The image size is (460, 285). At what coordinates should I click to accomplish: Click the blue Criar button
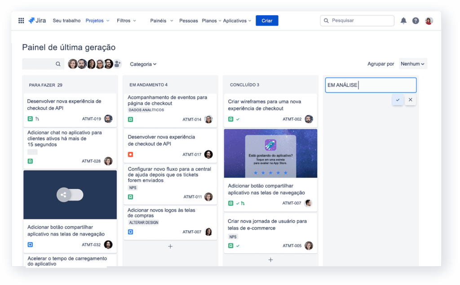click(267, 20)
